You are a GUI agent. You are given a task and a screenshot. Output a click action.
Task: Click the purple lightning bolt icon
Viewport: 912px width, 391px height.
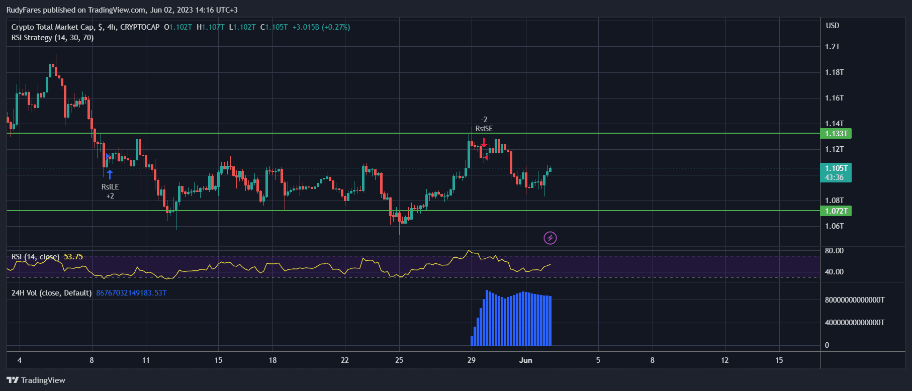tap(550, 238)
